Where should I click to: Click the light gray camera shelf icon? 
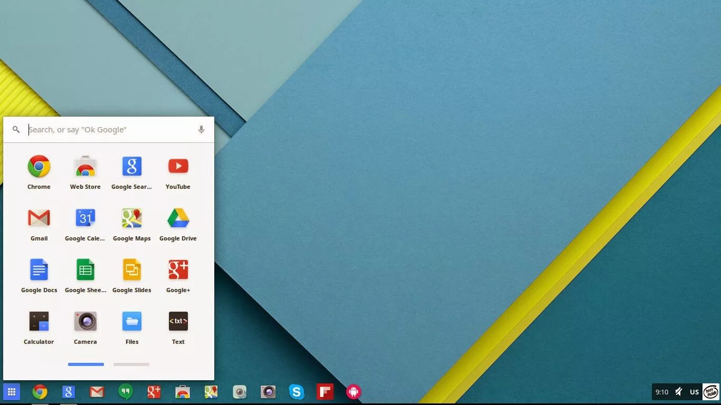240,392
